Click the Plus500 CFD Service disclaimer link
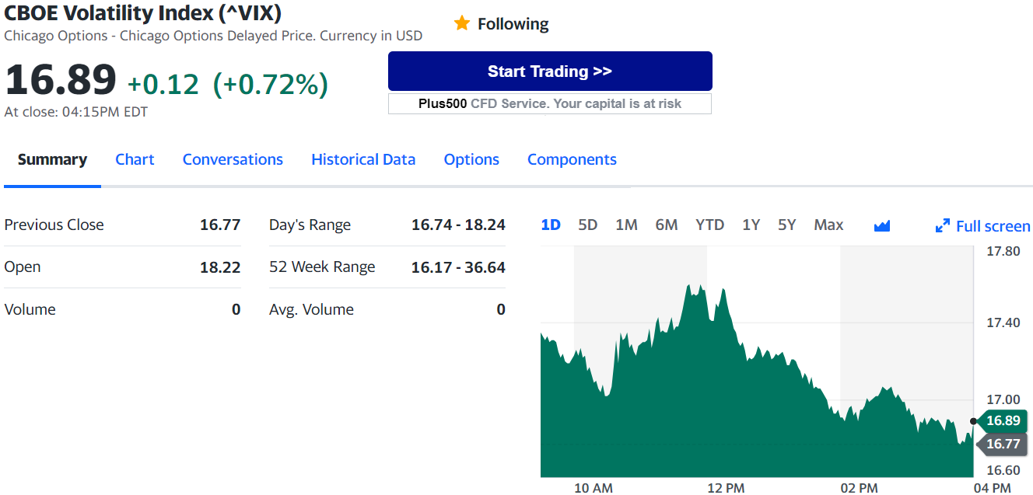Screen dimensions: 1033x495 pos(550,103)
